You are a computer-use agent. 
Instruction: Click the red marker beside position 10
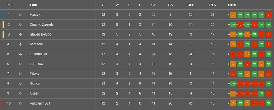pyautogui.click(x=3, y=103)
